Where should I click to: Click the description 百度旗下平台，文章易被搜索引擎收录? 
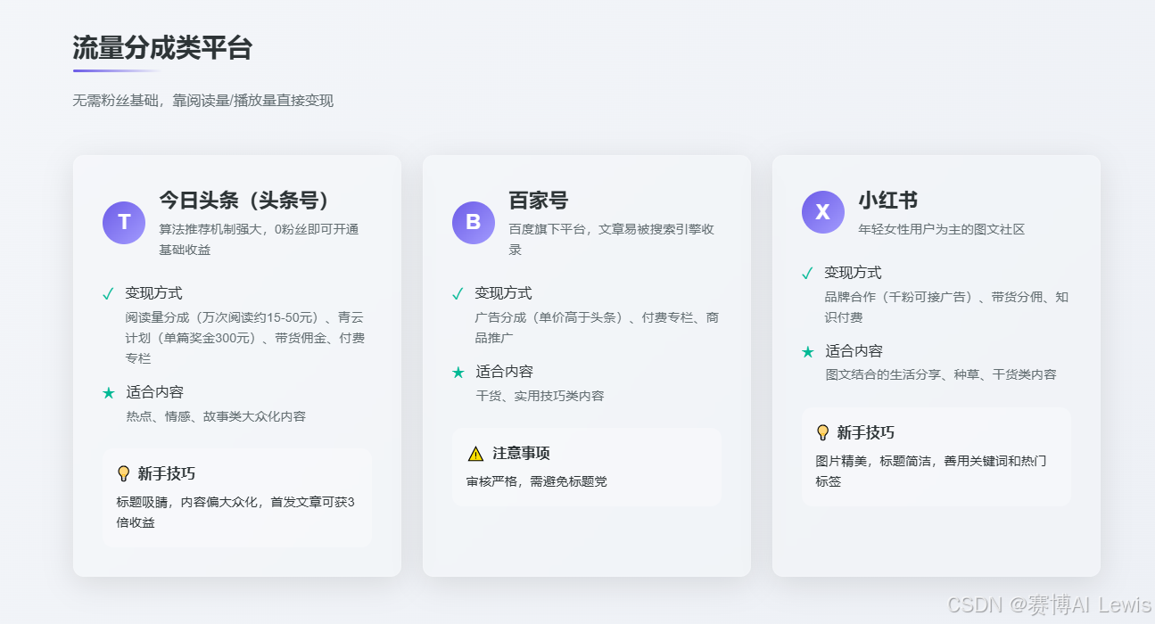[612, 240]
